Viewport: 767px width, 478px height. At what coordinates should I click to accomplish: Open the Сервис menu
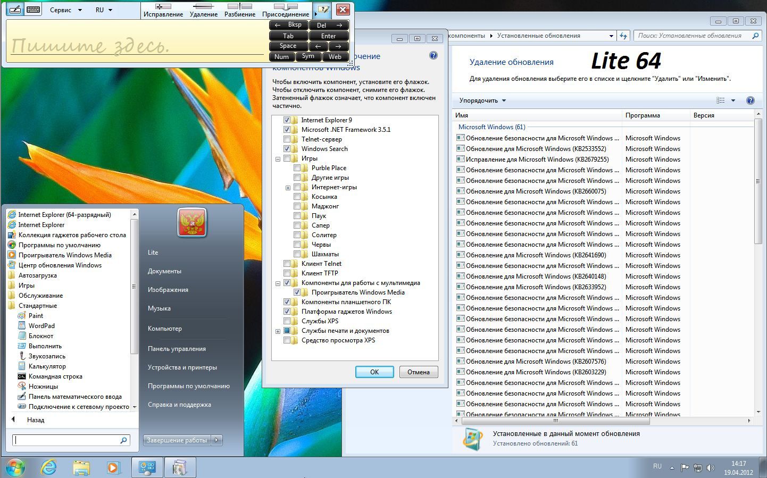tap(66, 10)
